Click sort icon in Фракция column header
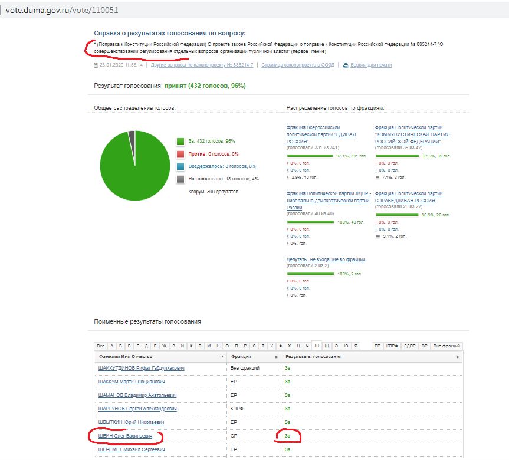 pyautogui.click(x=276, y=357)
